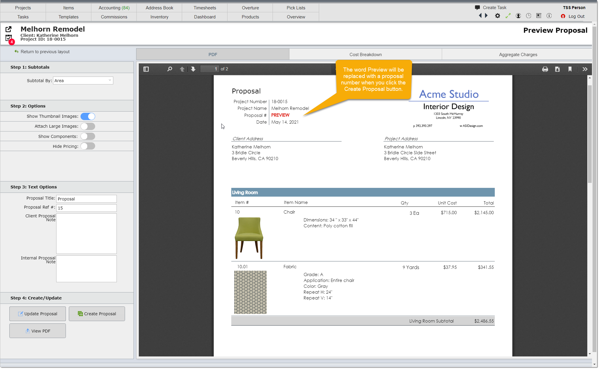The width and height of the screenshot is (599, 369).
Task: Go to previous PDF page arrow
Action: pyautogui.click(x=182, y=69)
